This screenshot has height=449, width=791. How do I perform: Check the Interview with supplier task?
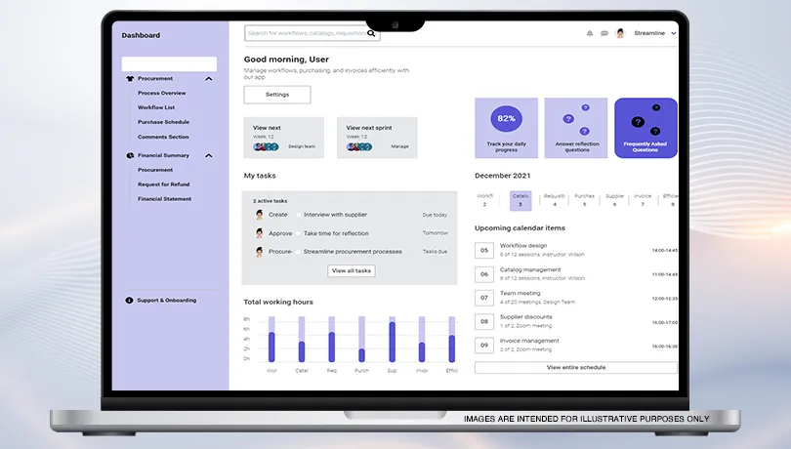coord(298,215)
